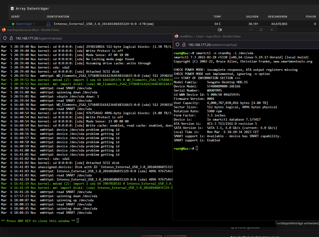Click the FEHLER column header

(311, 17)
